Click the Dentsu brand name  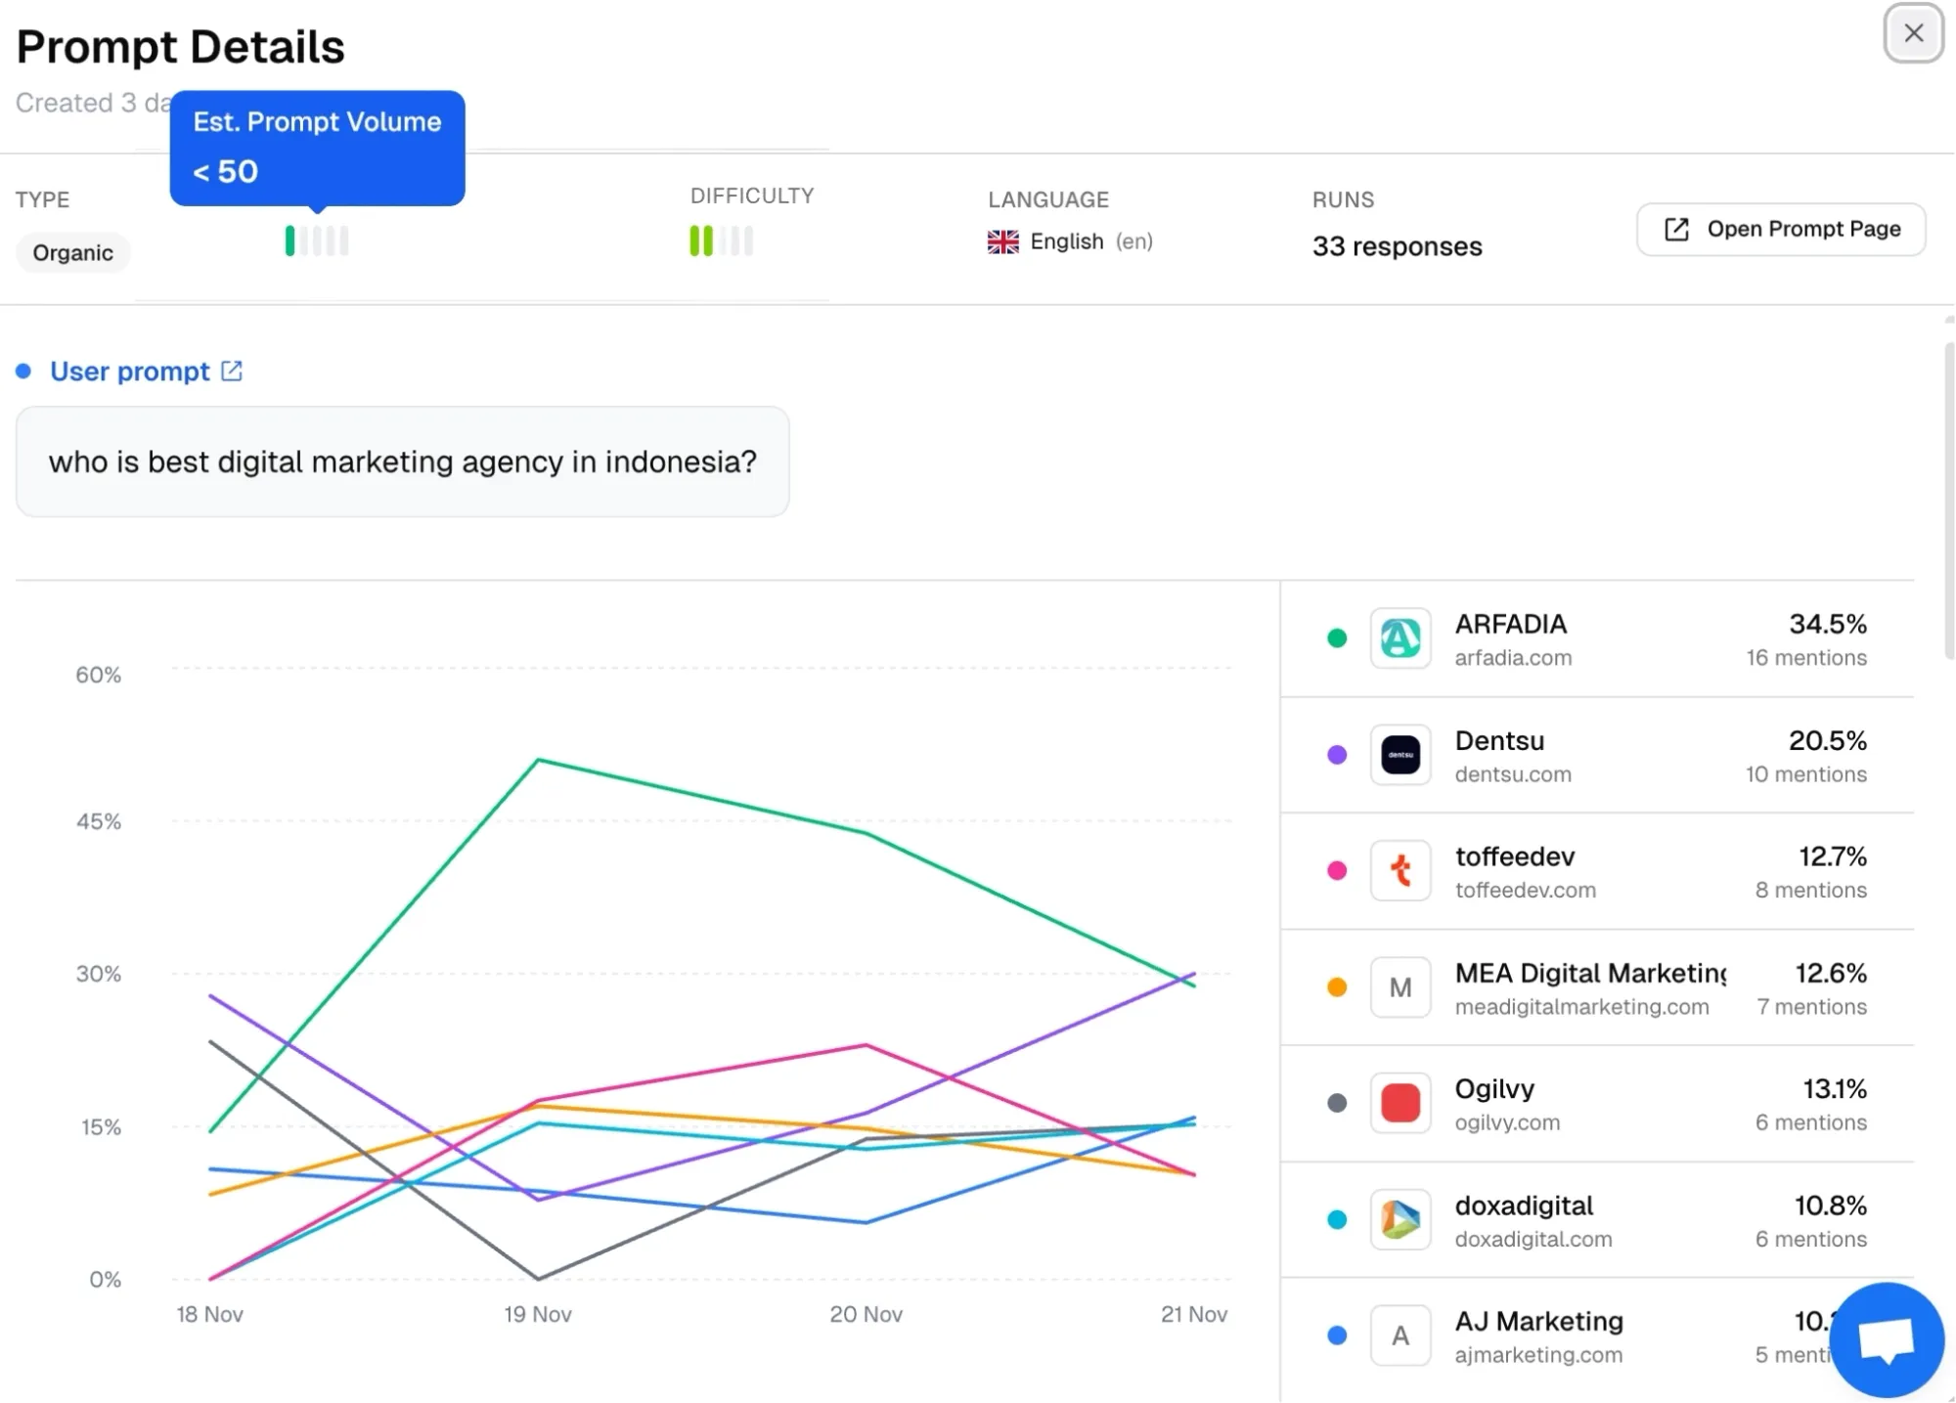1499,740
